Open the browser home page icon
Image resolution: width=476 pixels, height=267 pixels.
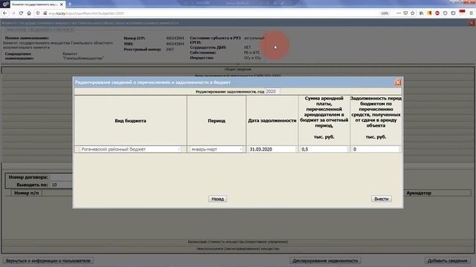(x=29, y=13)
